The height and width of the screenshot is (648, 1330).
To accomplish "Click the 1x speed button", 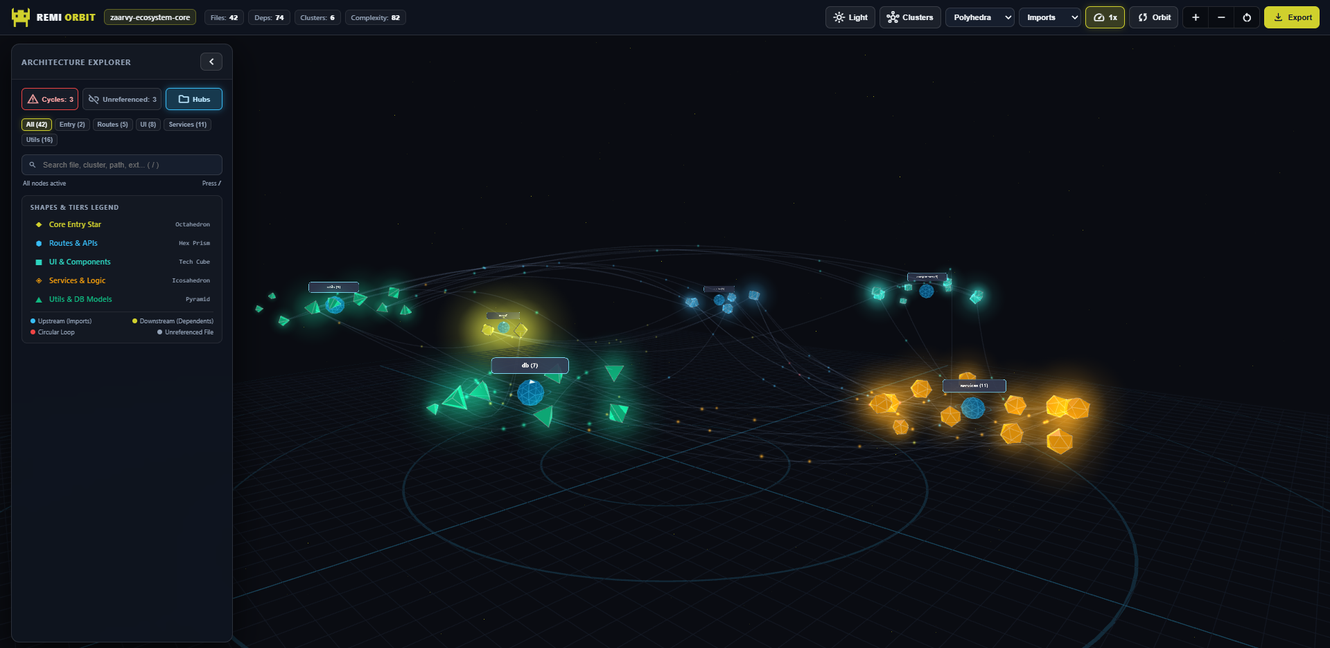I will click(x=1105, y=17).
